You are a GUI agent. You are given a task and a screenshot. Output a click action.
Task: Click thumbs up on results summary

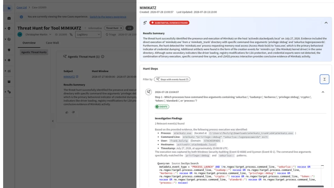pos(67,112)
